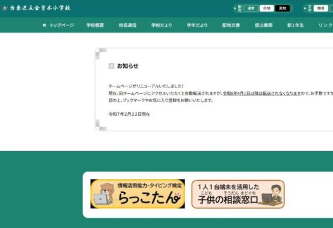The image size is (333, 228).
Task: Click the square icon beside お知らせ
Action: point(111,66)
